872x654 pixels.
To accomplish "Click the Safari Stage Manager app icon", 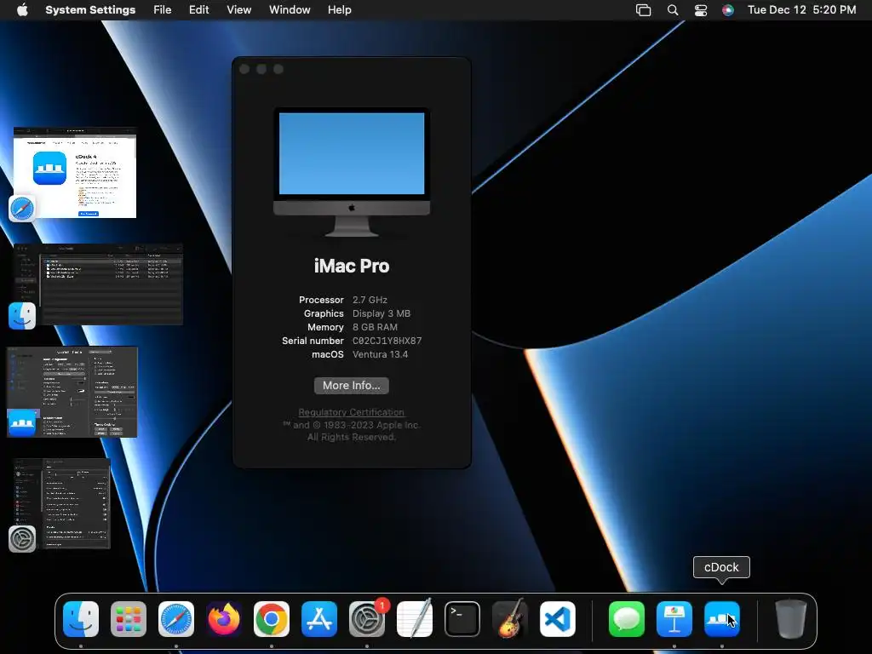I will tap(22, 209).
